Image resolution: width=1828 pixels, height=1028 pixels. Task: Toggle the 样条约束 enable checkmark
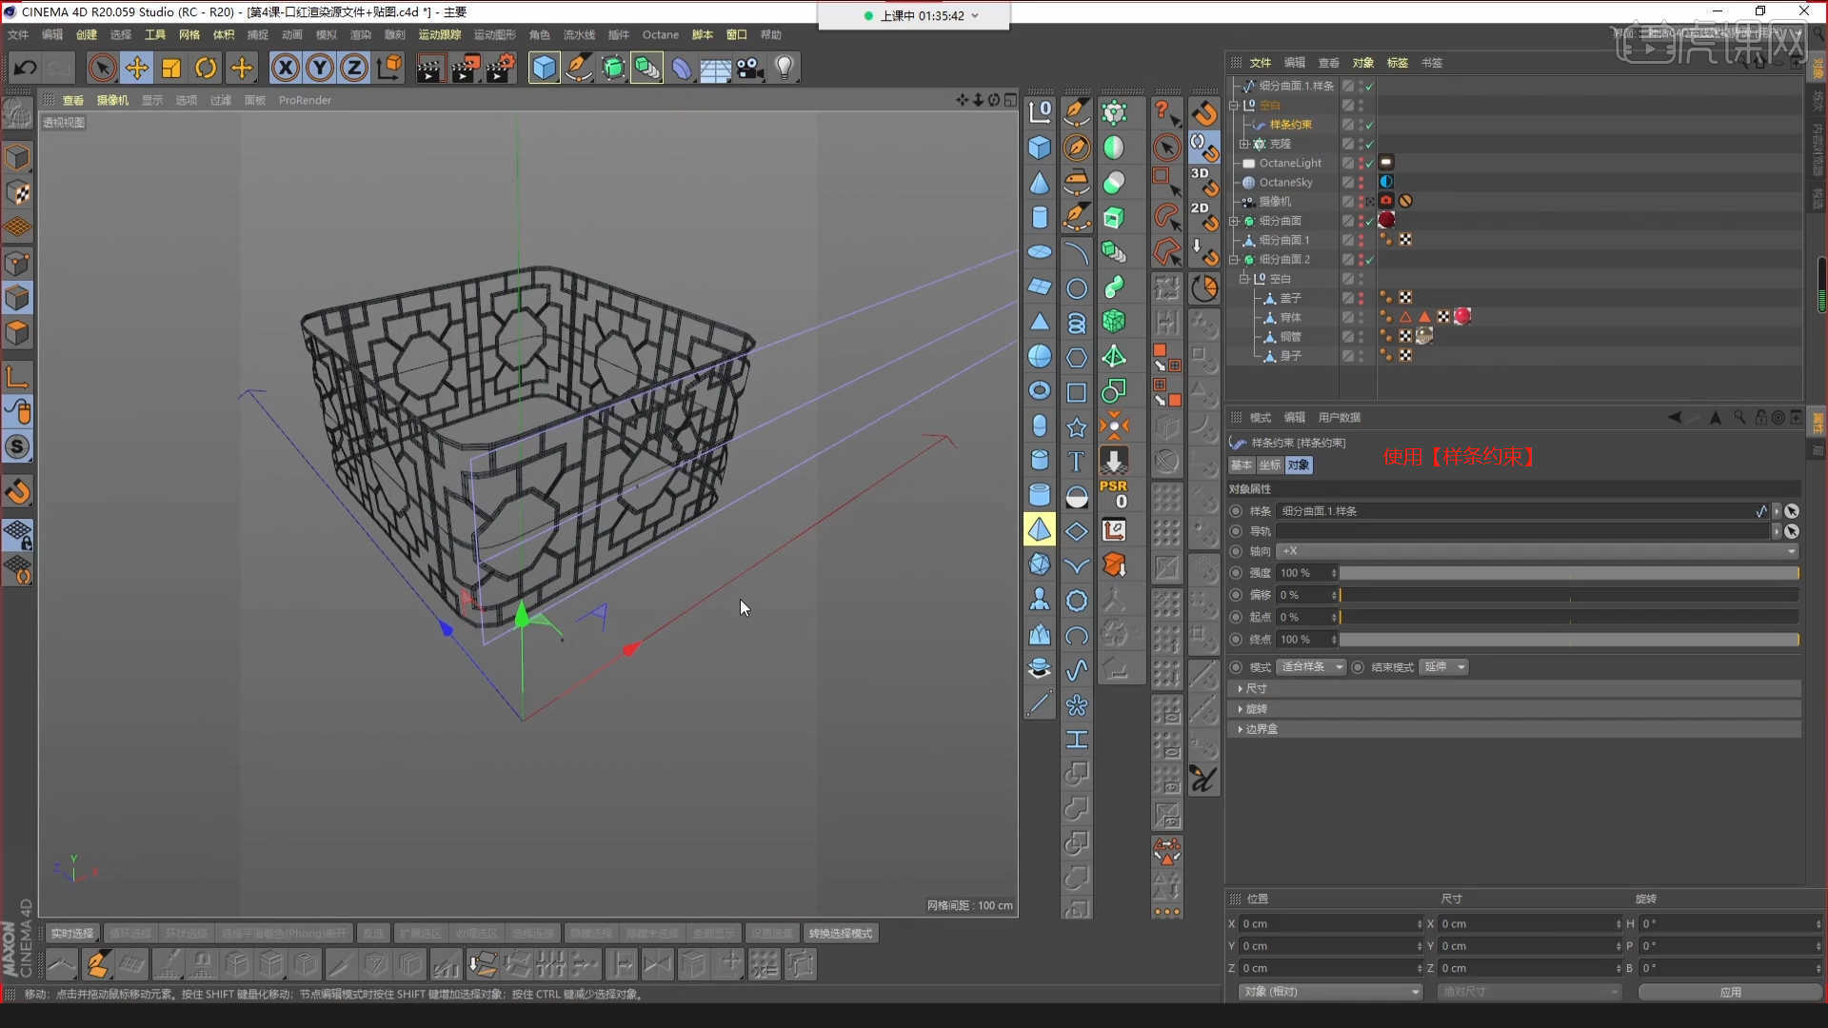coord(1370,125)
